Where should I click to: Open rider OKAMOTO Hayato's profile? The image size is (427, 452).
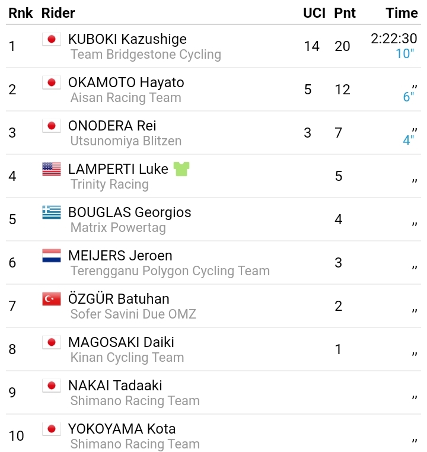point(126,82)
